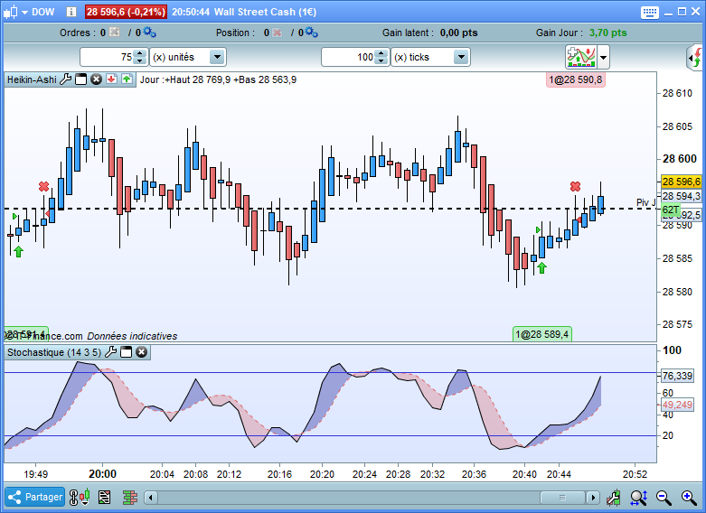Click the zoom with blue arrows icon
The image size is (706, 513).
pyautogui.click(x=638, y=498)
